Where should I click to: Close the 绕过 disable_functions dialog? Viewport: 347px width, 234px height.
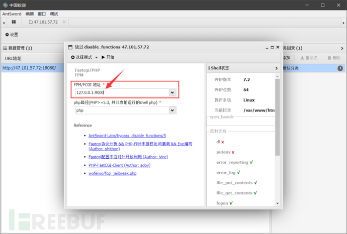click(x=278, y=47)
